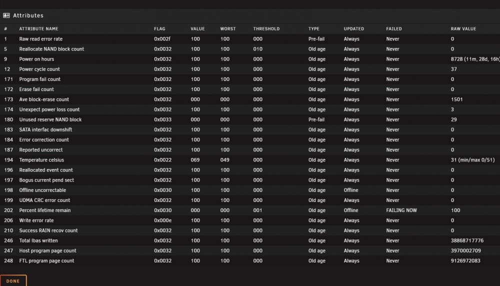
Task: Click Unused reserve NAND block attribute
Action: pyautogui.click(x=50, y=119)
